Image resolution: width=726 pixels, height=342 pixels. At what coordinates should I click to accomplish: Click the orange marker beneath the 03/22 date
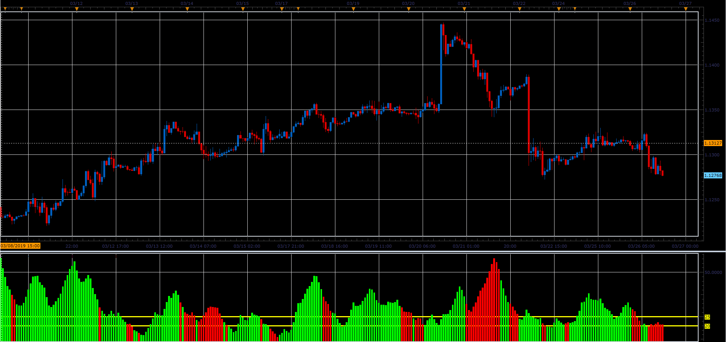tap(519, 10)
